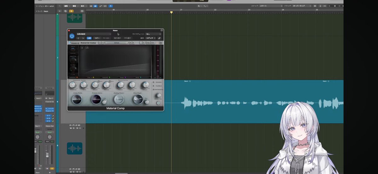The image size is (378, 174).
Task: Open the Default preset selector in Material Comp
Action: 117,43
